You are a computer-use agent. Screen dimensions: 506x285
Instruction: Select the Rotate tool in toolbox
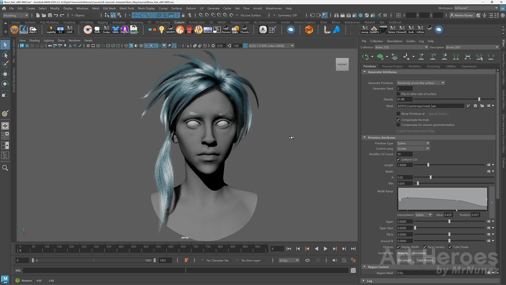(x=5, y=84)
